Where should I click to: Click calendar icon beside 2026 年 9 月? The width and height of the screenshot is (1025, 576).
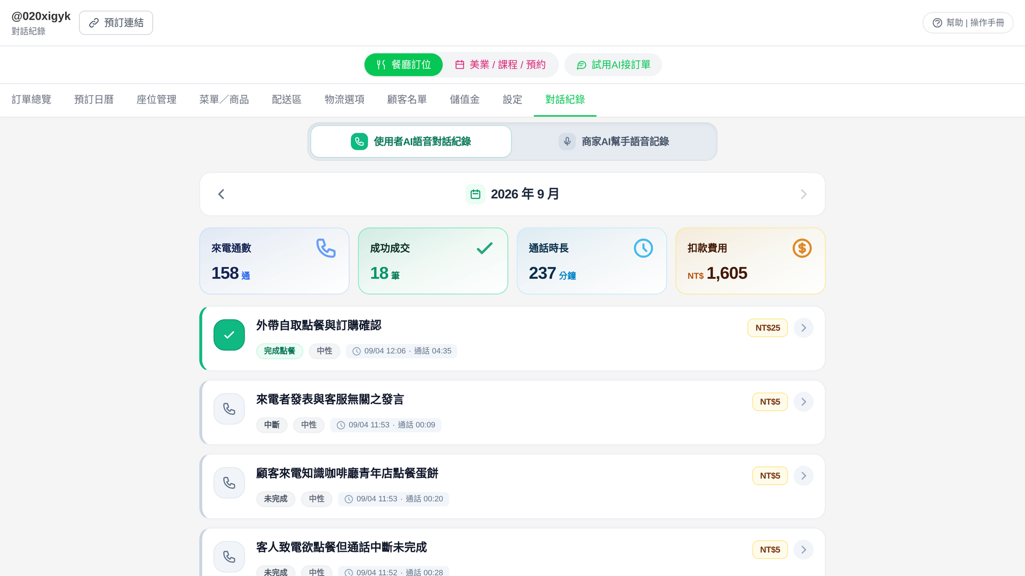pyautogui.click(x=475, y=194)
